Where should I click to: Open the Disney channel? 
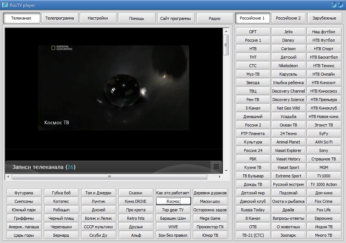(x=288, y=40)
